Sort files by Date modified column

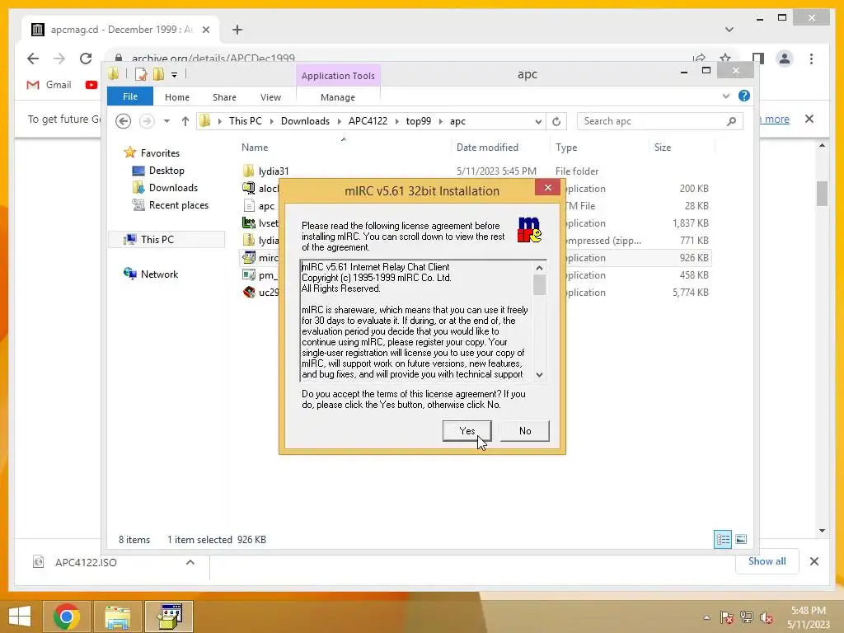coord(487,148)
